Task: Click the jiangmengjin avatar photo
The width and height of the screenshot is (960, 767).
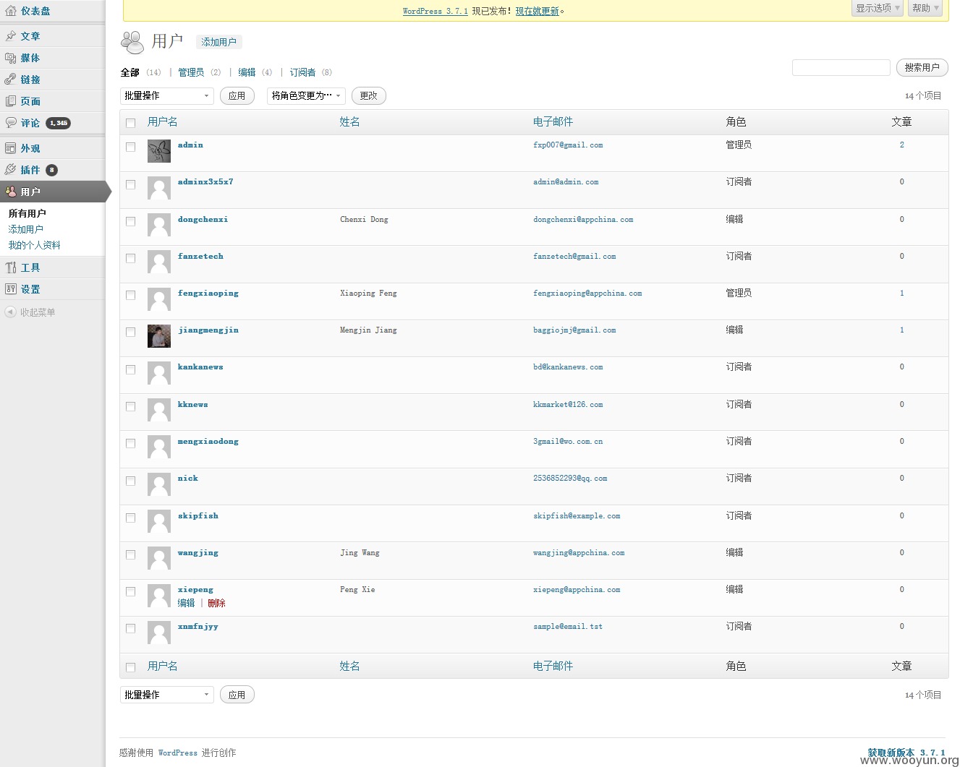Action: 159,336
